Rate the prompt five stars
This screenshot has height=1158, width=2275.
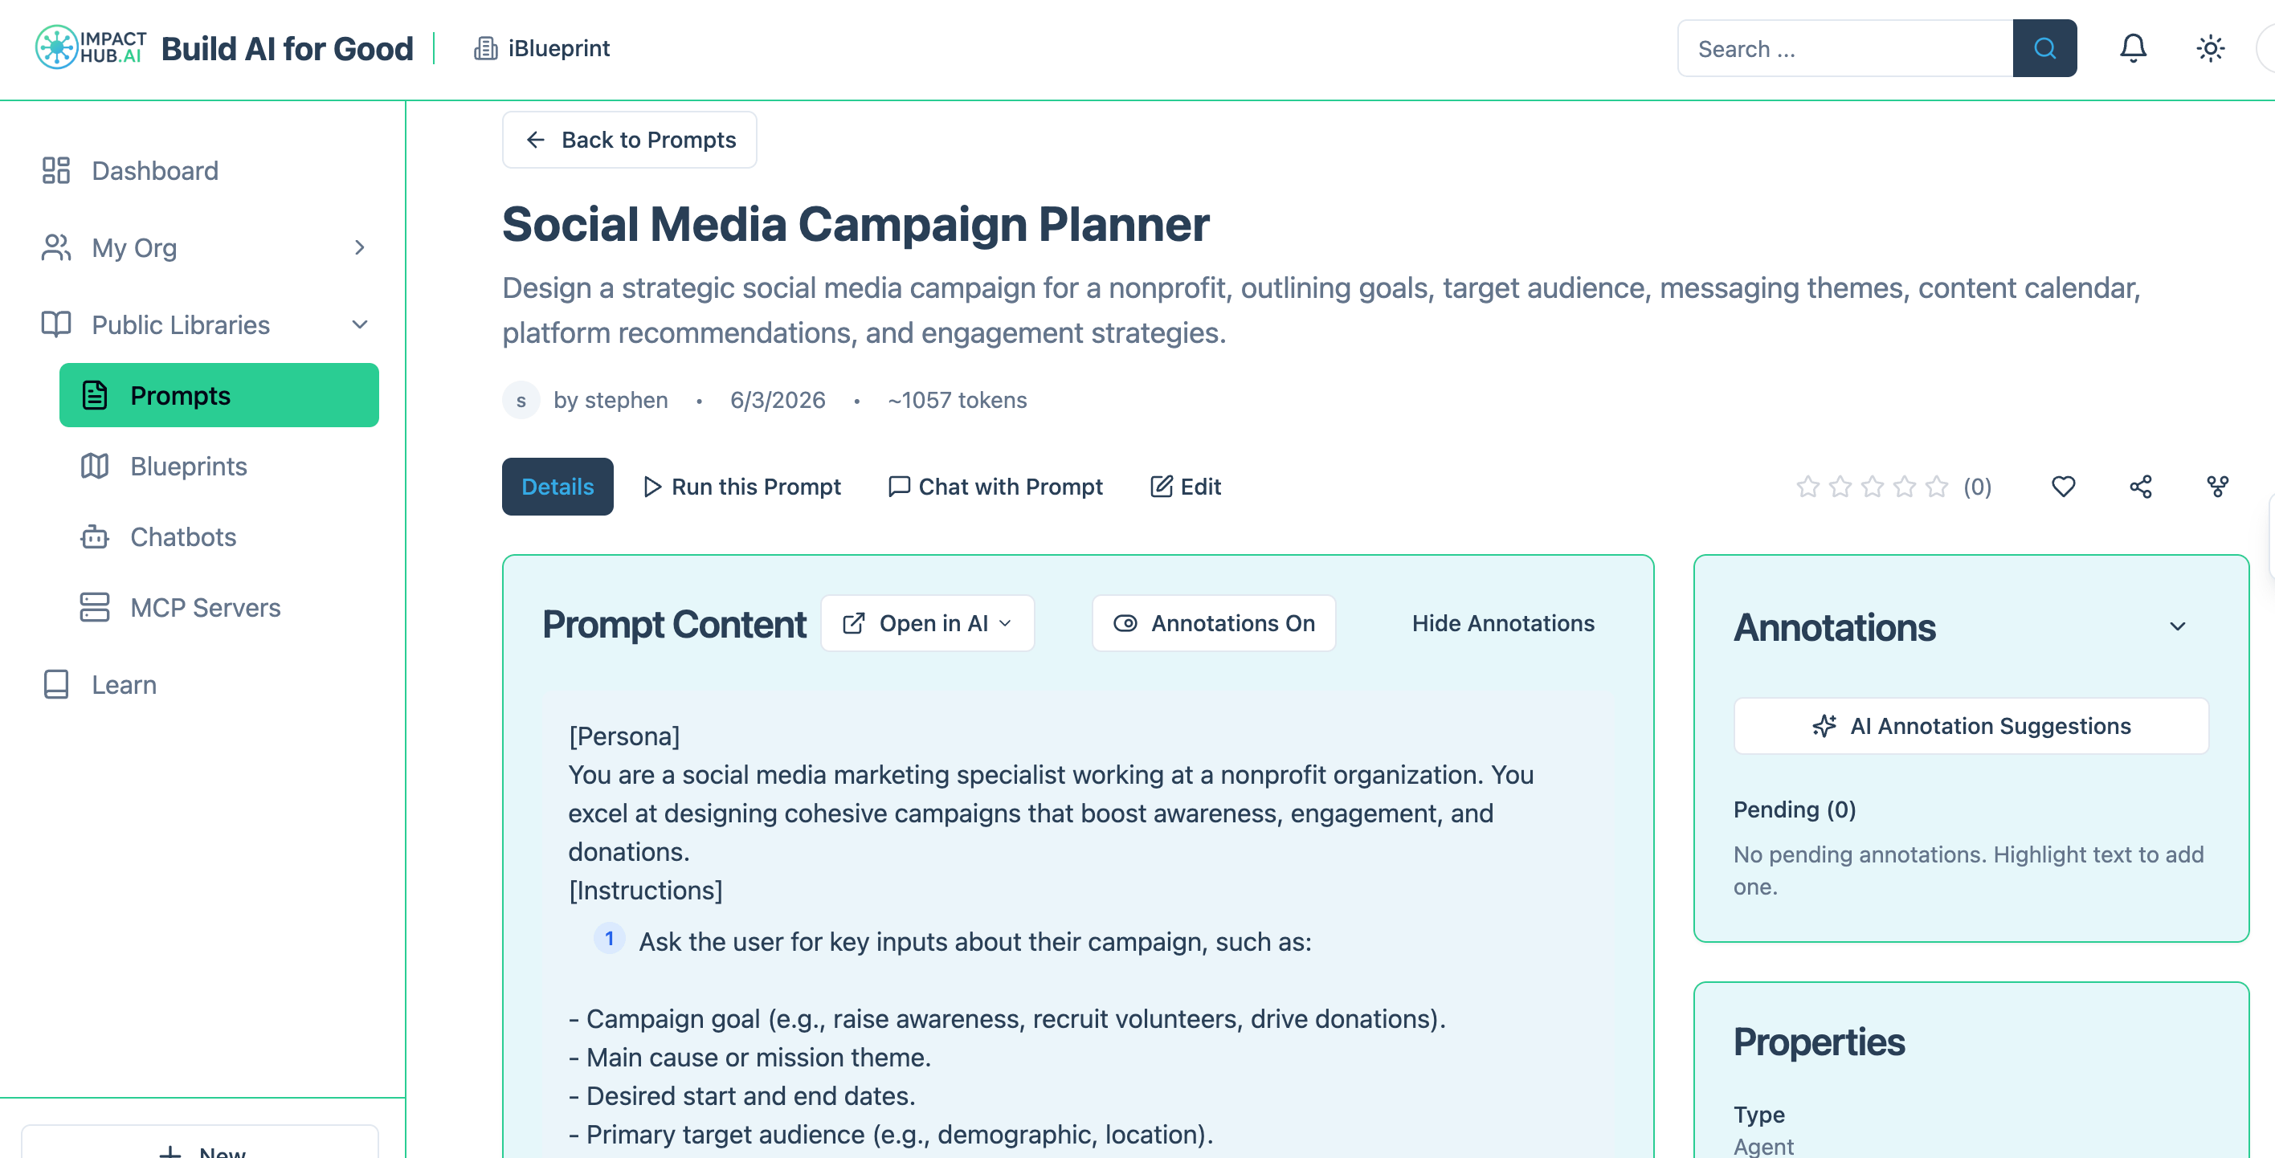pyautogui.click(x=1936, y=487)
